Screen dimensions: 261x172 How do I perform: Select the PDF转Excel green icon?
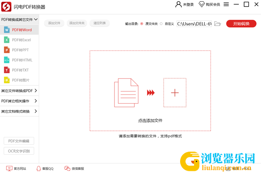7,40
